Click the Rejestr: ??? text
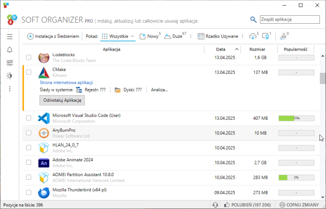The width and height of the screenshot is (326, 209). (95, 90)
